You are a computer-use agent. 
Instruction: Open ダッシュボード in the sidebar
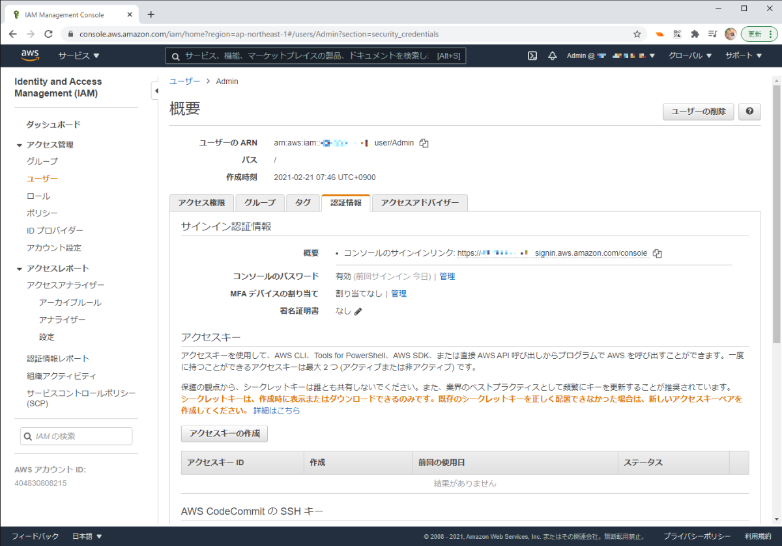click(x=53, y=125)
